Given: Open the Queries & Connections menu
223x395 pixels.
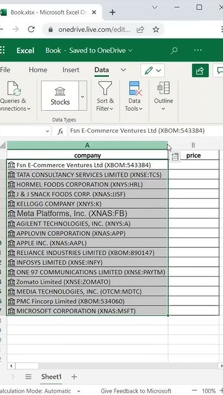Looking at the screenshot, I should 14,96.
